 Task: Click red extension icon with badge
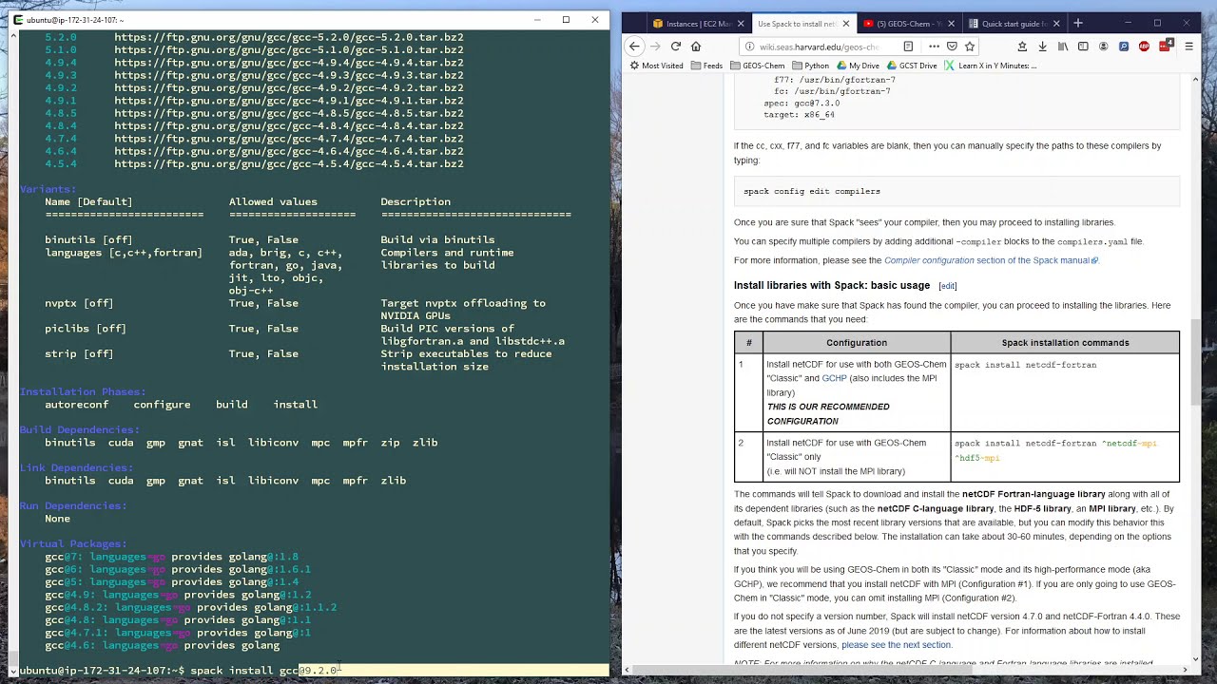click(x=1165, y=47)
